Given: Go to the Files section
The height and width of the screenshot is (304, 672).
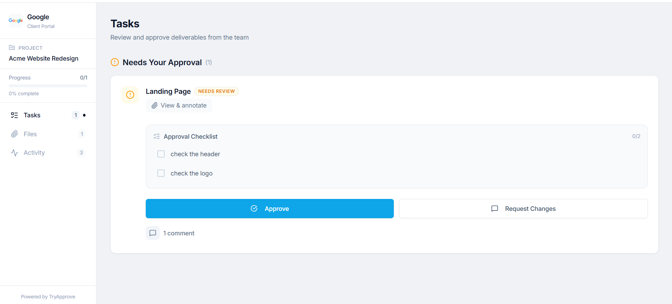Looking at the screenshot, I should click(x=30, y=134).
